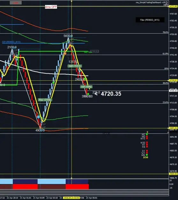Click the rightmost bright red indicator block
The image size is (178, 200).
coord(77,187)
